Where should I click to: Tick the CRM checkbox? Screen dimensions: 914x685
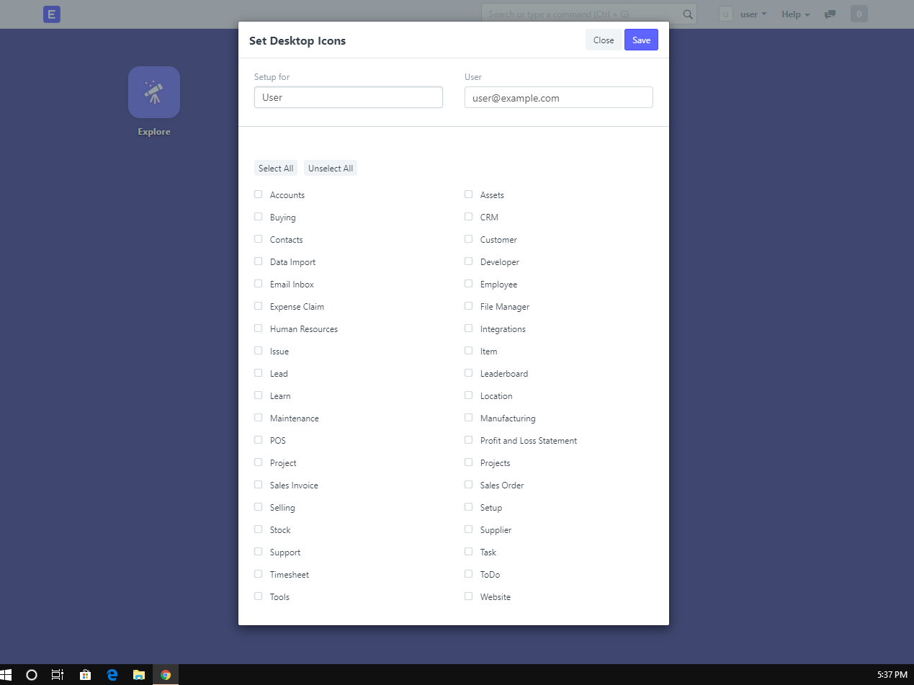coord(469,217)
